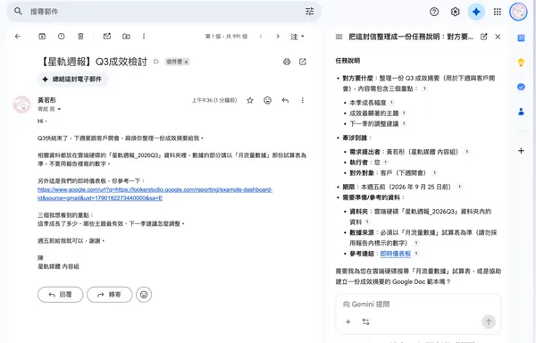Open email in new window
This screenshot has height=343, width=536.
coord(303,62)
